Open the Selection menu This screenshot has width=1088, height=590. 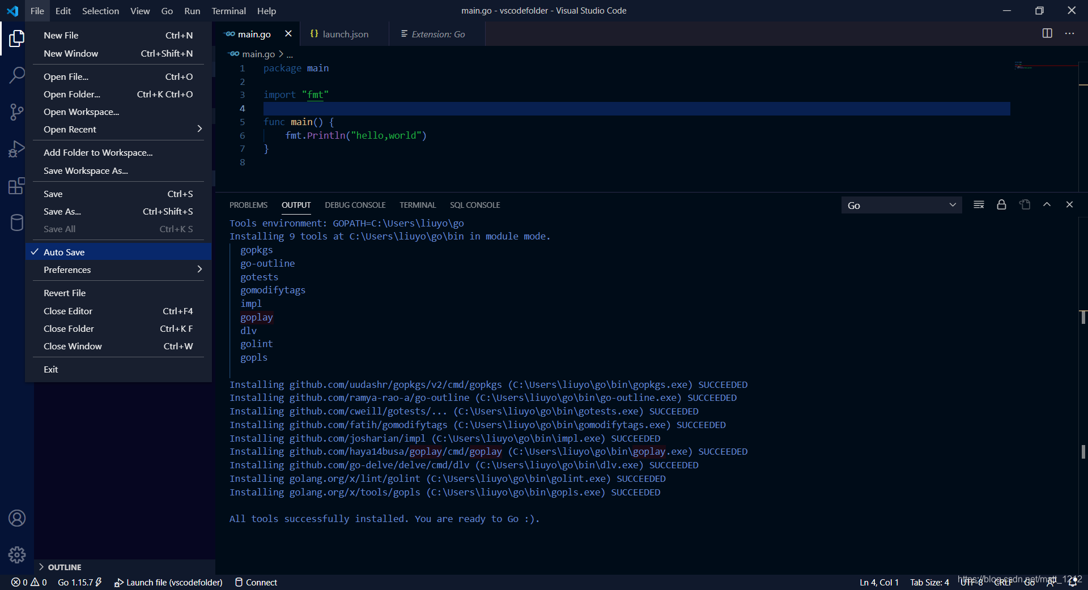(100, 11)
